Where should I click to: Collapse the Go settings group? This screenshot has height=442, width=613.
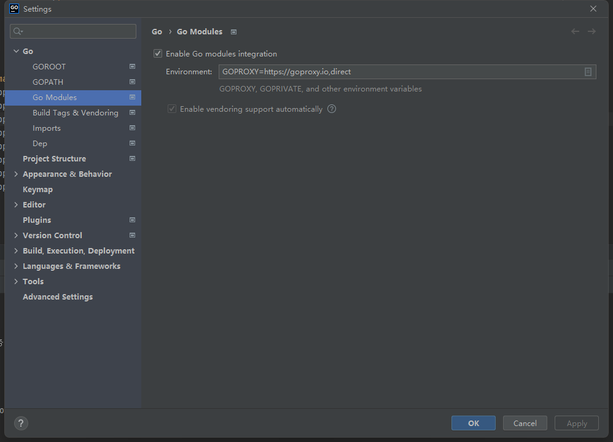pos(16,51)
